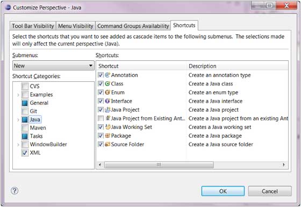Click the Annotation shortcut icon
301x207 pixels.
coord(107,75)
